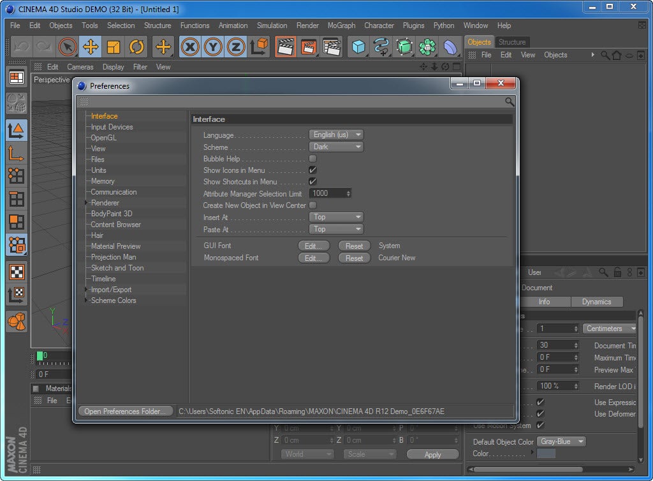
Task: Open the MoGraph menu
Action: (x=341, y=26)
